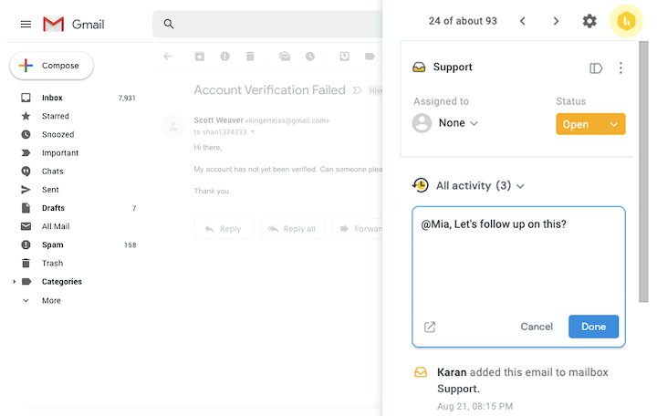
Task: Open the three-dot more options menu
Action: 620,68
